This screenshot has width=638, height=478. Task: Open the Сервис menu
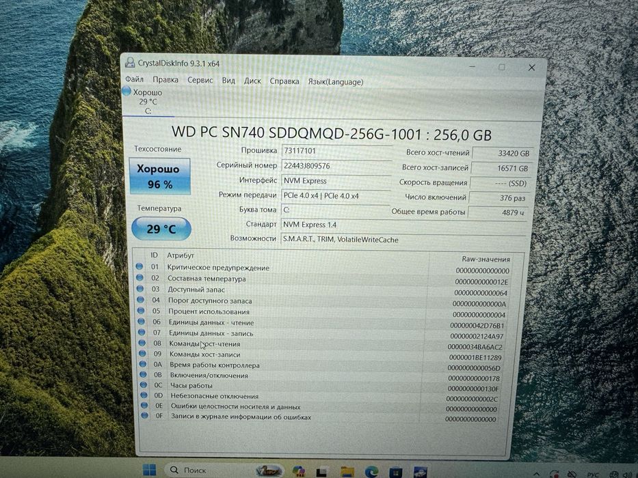coord(200,80)
